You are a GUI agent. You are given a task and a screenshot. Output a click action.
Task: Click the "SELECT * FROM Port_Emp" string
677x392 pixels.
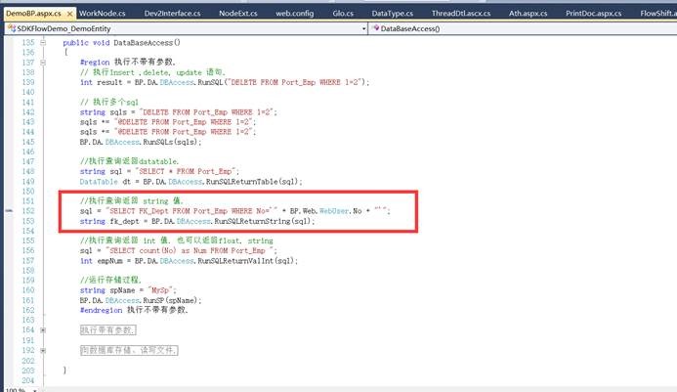point(185,172)
